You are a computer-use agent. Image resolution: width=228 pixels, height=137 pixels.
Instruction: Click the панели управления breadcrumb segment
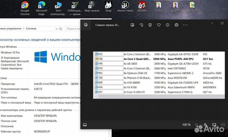click(11, 28)
